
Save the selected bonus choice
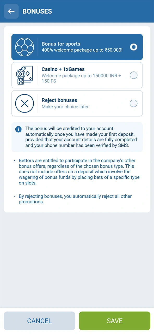(115, 321)
